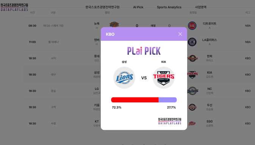This screenshot has height=145, width=255.
Task: Click the DATAPLAYLABS logo inside the popup
Action: pos(170,121)
